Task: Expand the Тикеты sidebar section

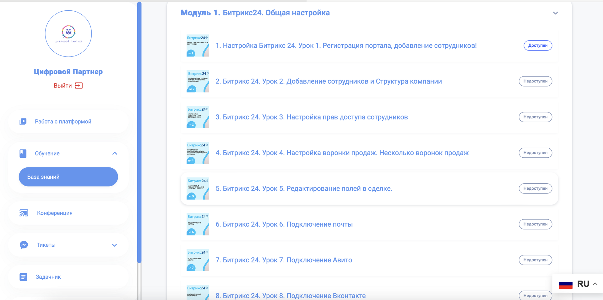Action: click(x=114, y=245)
